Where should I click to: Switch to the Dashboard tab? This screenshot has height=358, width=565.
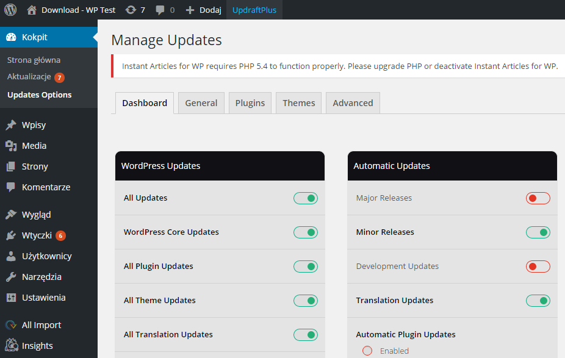(145, 103)
